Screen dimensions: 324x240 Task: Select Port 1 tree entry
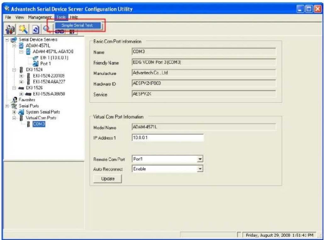45,64
